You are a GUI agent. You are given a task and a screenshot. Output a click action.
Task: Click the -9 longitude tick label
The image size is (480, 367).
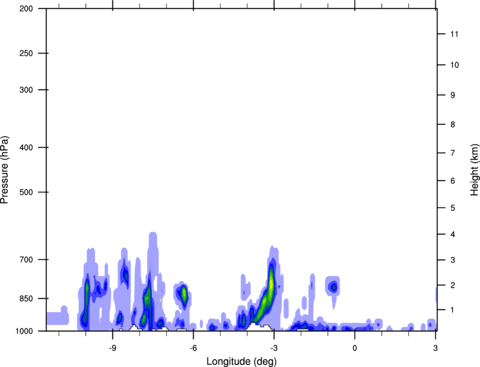pyautogui.click(x=112, y=348)
